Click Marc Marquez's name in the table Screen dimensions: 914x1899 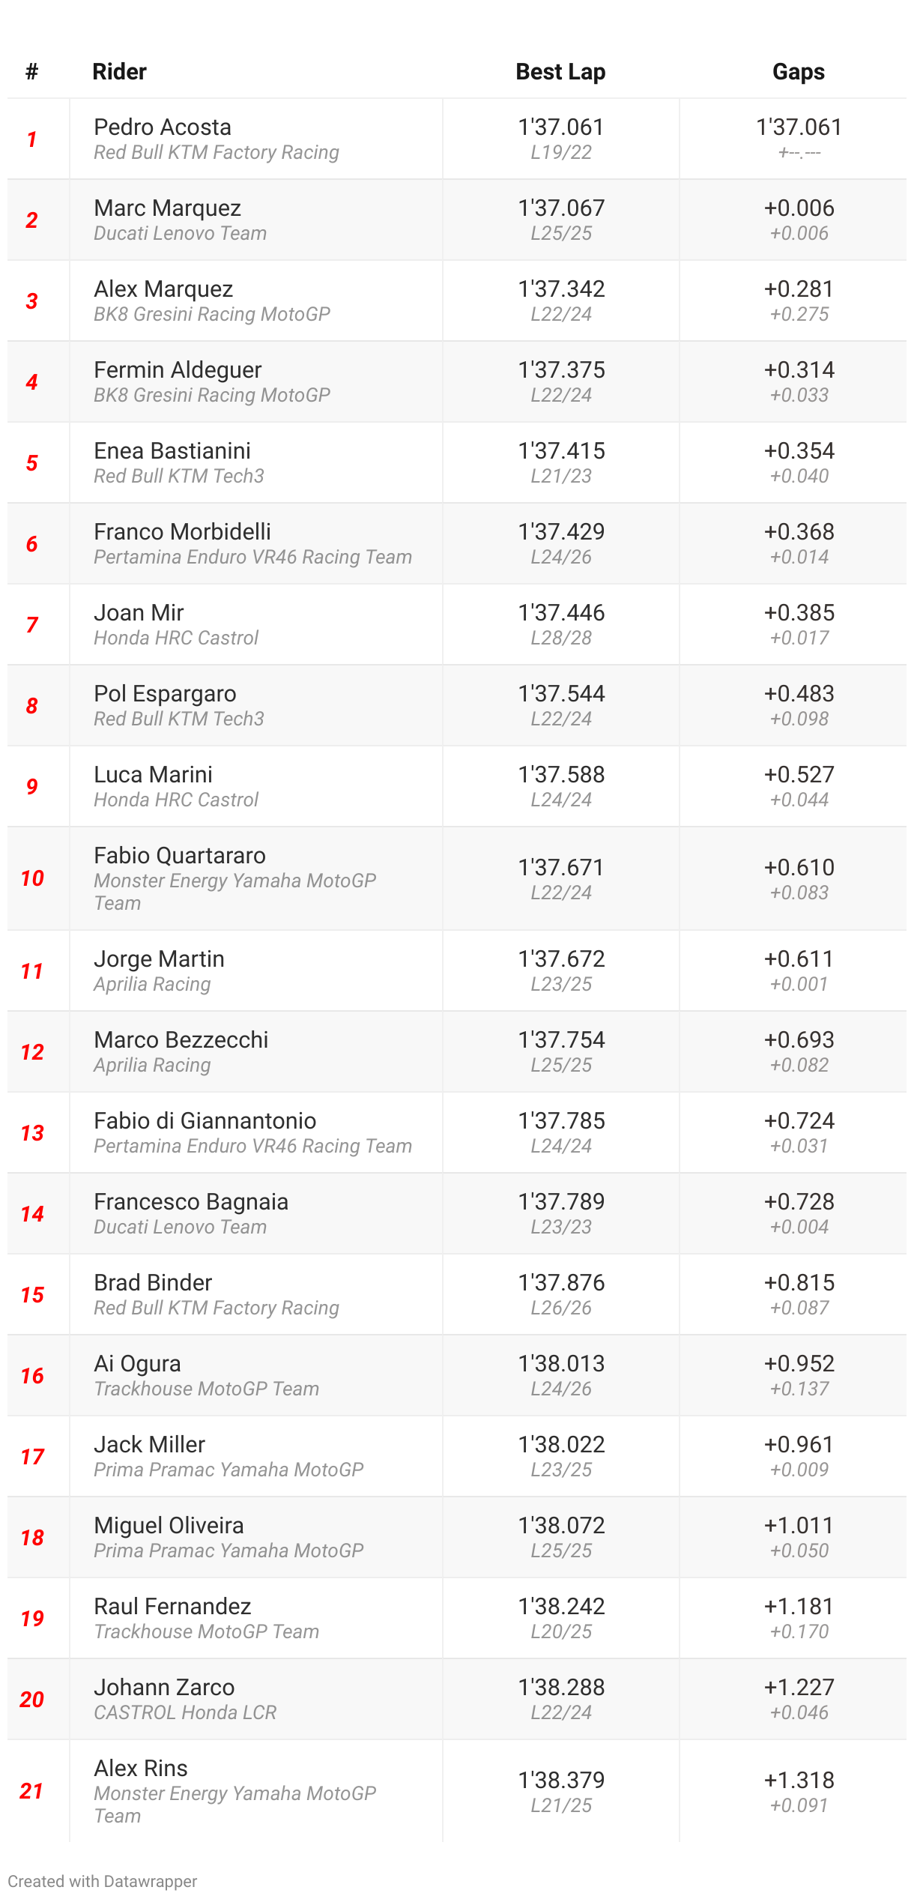pyautogui.click(x=167, y=208)
